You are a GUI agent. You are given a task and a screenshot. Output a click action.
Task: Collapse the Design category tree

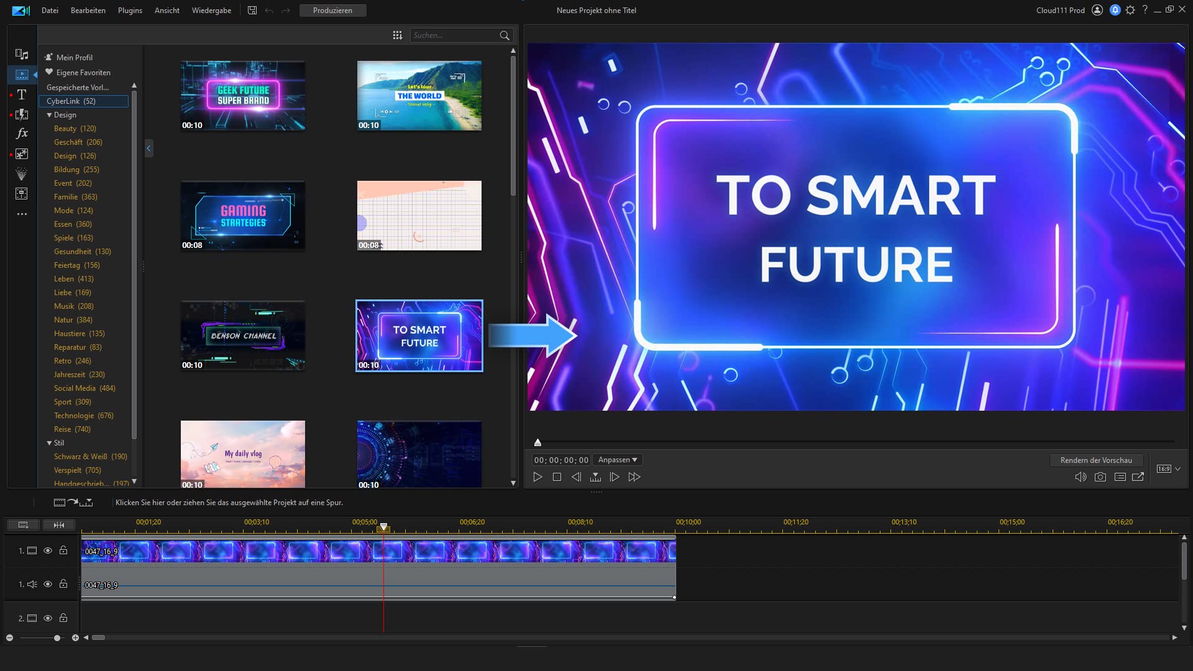pyautogui.click(x=49, y=115)
